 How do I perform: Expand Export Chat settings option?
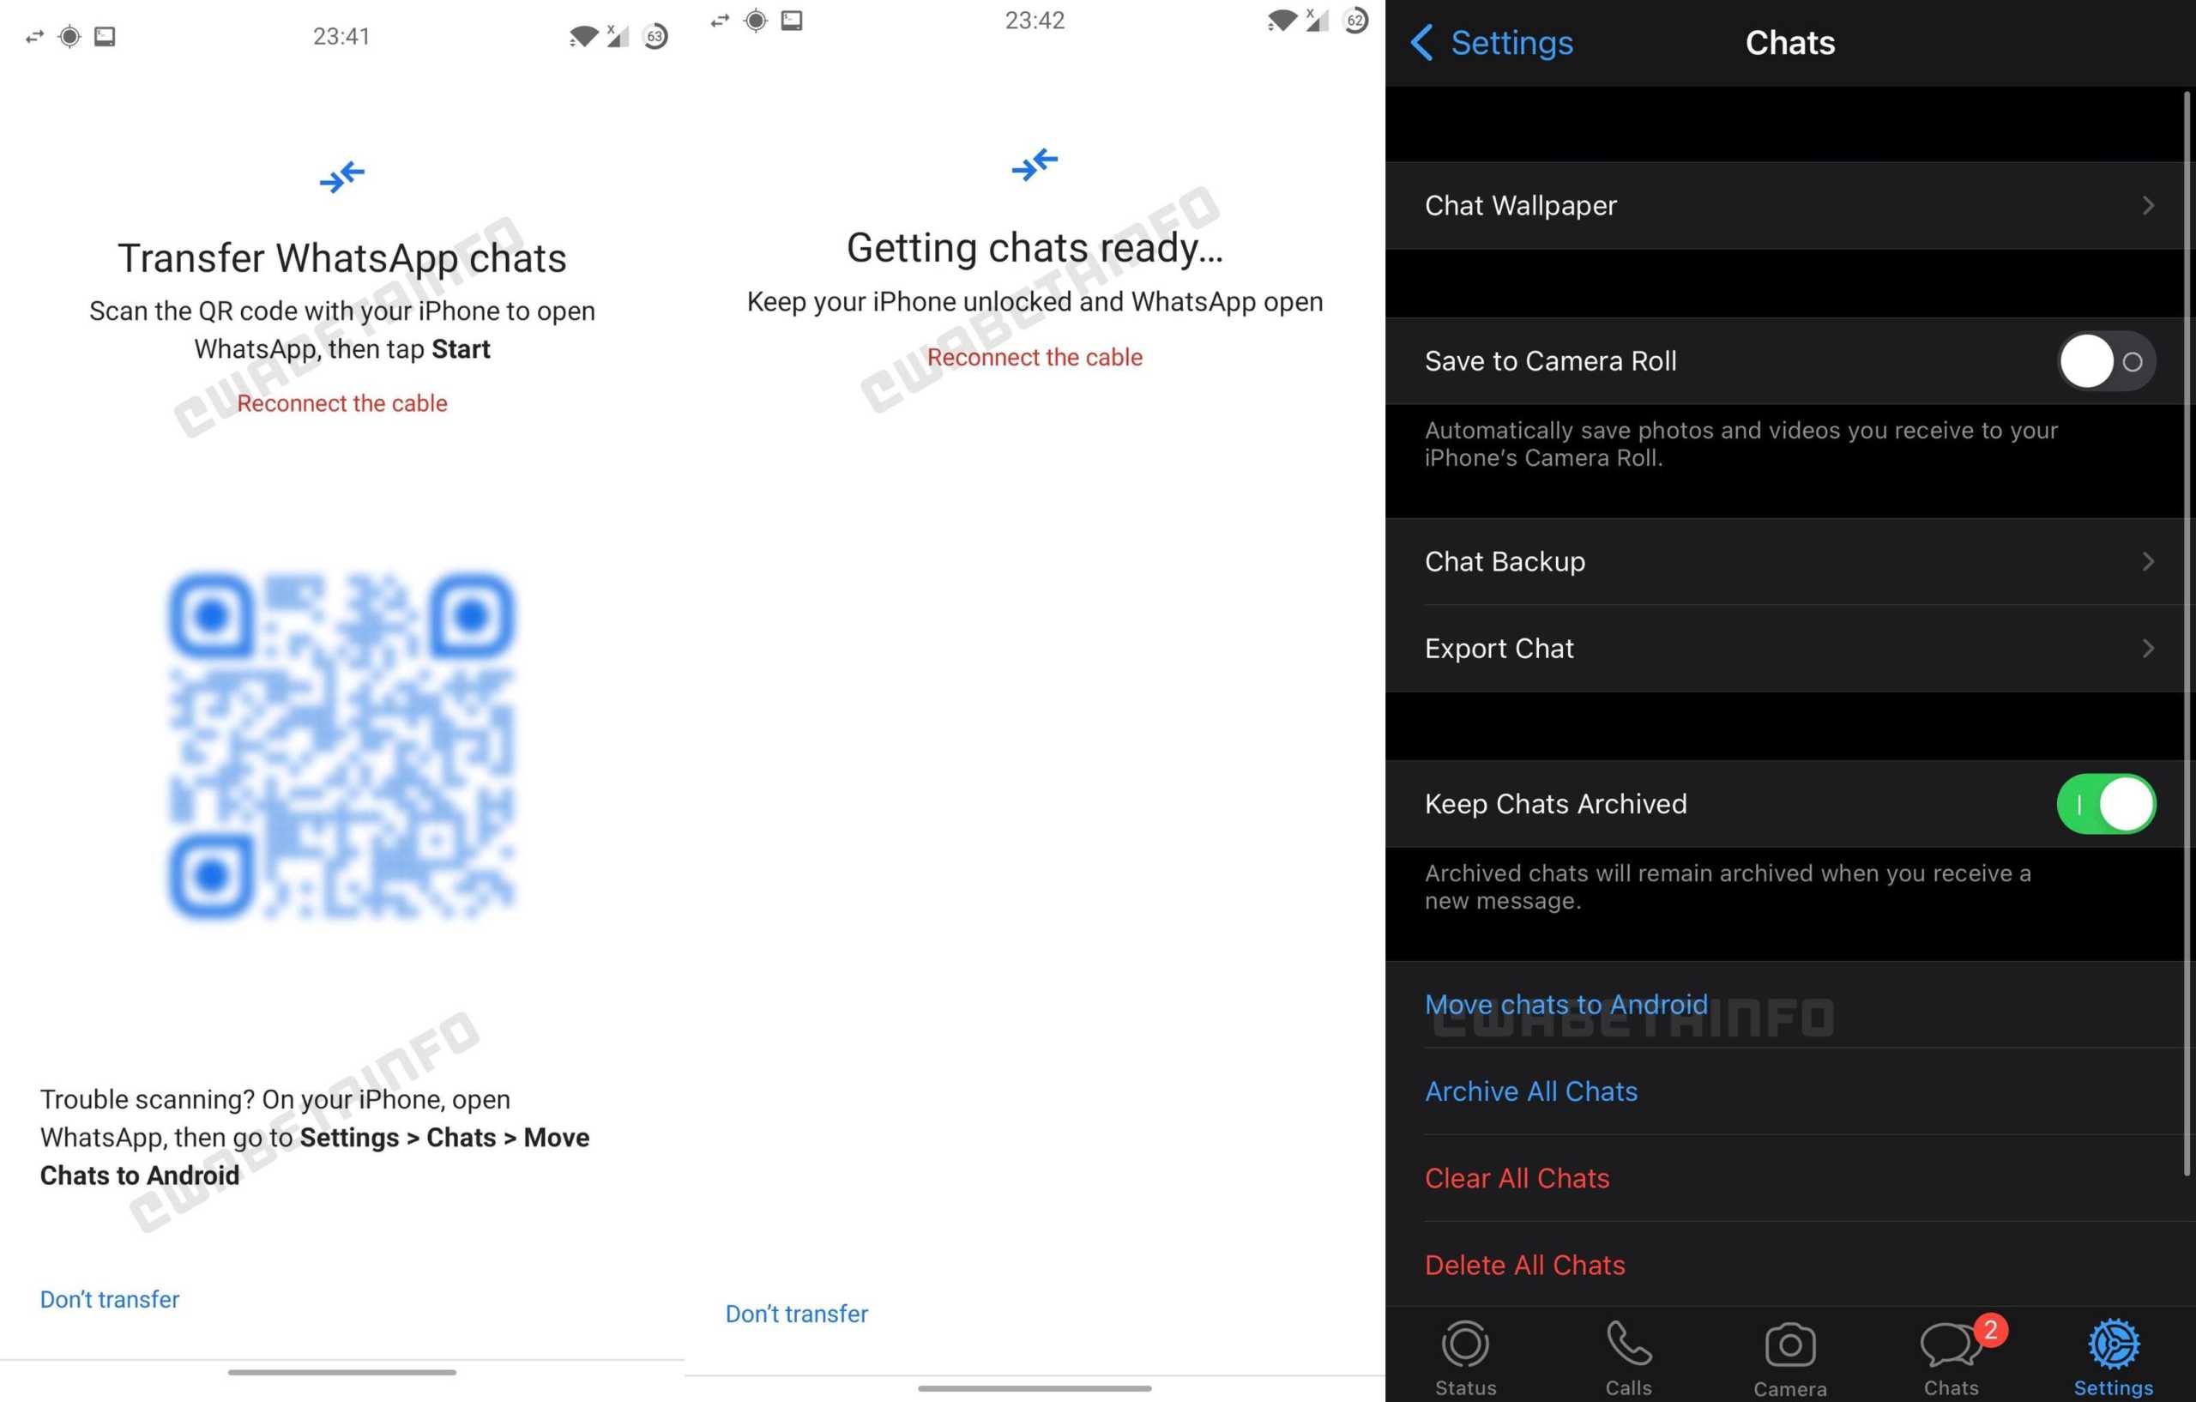pyautogui.click(x=1789, y=648)
